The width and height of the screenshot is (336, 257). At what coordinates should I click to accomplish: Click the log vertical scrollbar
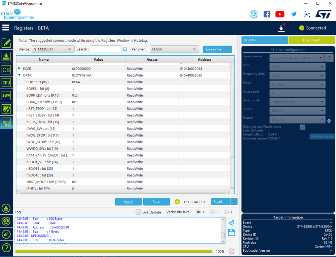coord(223,235)
